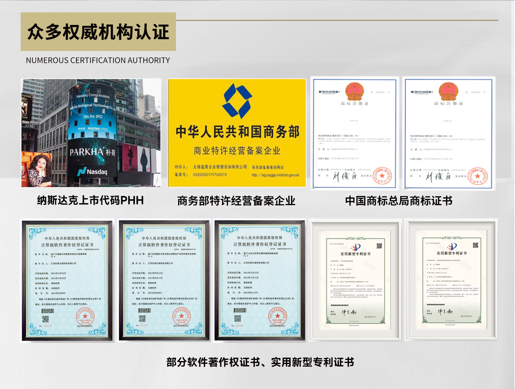Open the yellow Ministry of Commerce plaque image
Image resolution: width=515 pixels, height=389 pixels.
coord(237,133)
